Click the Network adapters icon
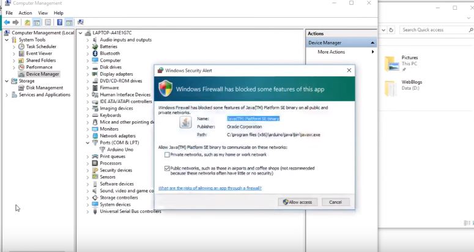Screen dimensions: 474x252 (95, 135)
